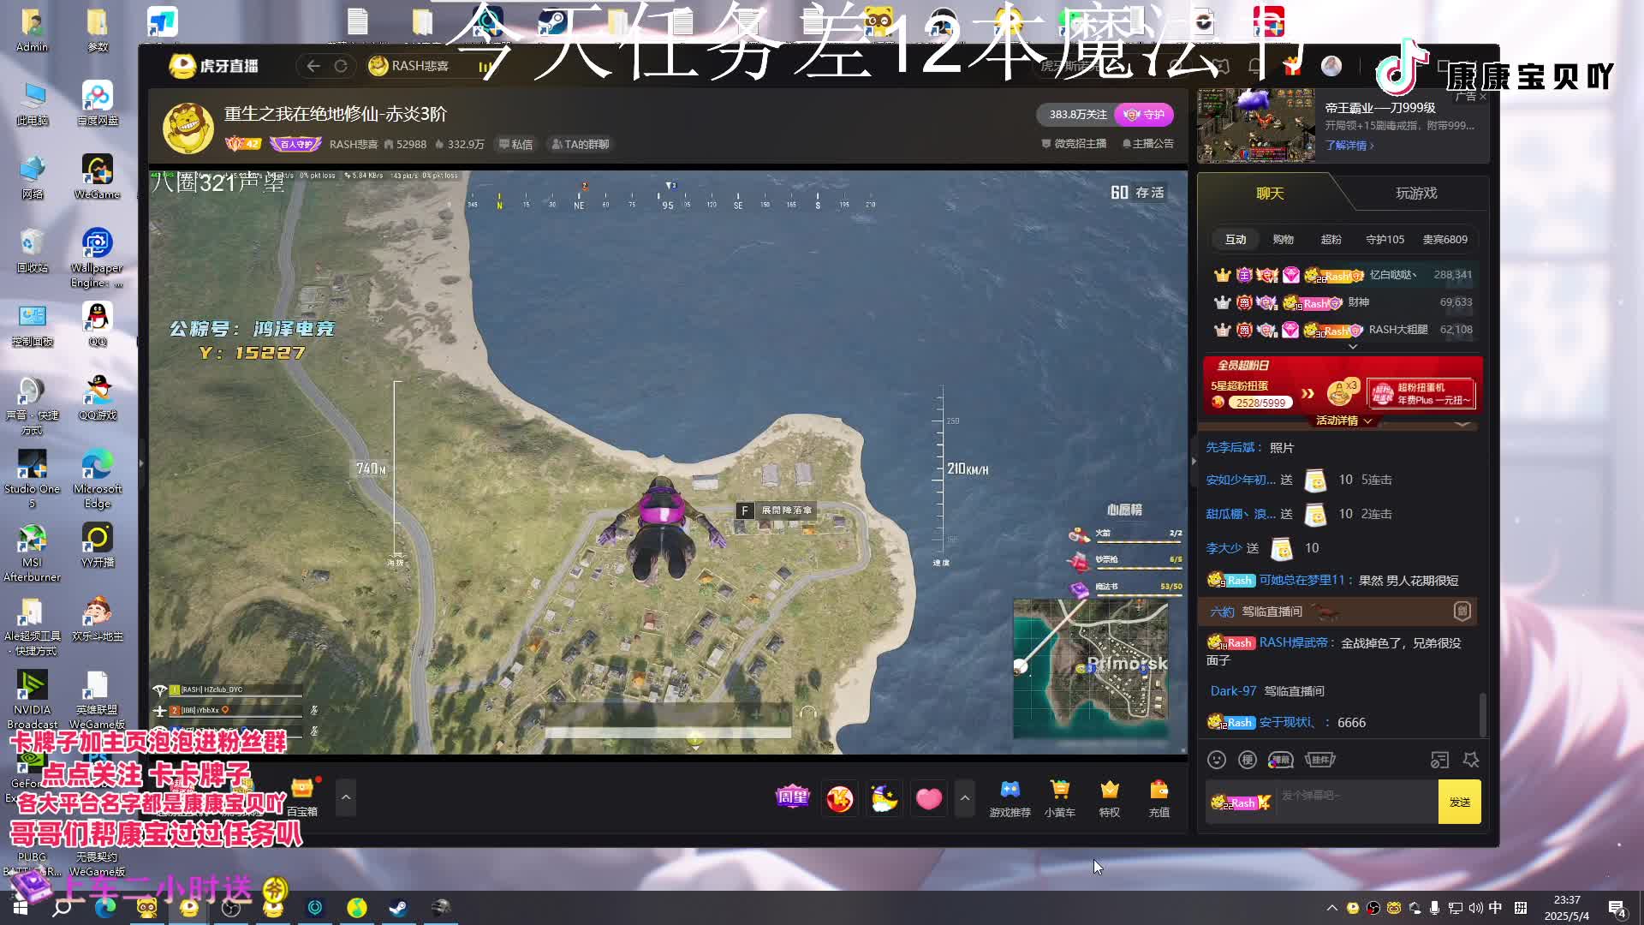Image resolution: width=1644 pixels, height=925 pixels.
Task: Select the 互动 sub-tab
Action: (1236, 239)
